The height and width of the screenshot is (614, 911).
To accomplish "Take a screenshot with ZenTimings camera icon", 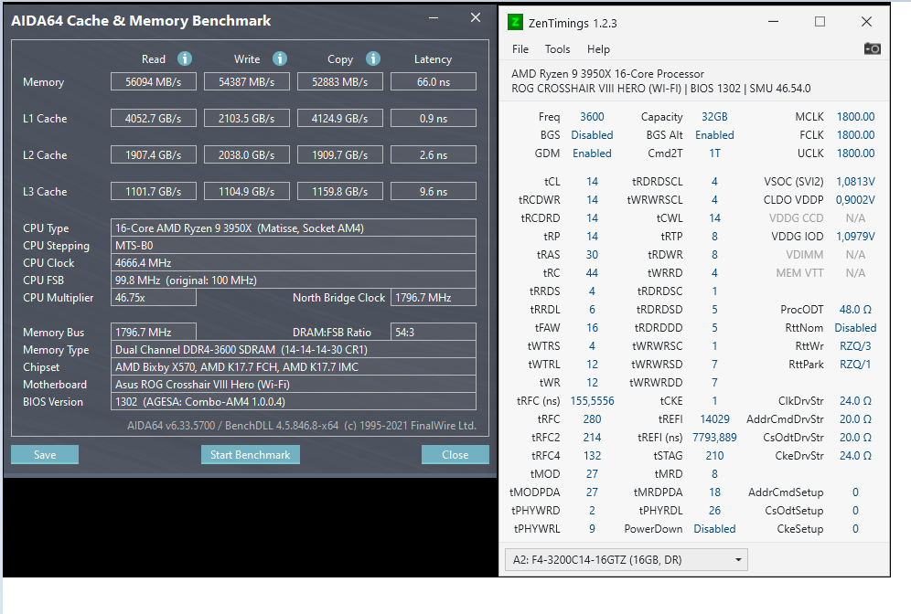I will (x=872, y=48).
